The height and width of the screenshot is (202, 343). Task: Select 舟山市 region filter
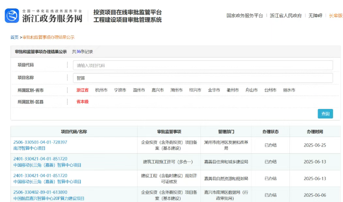[x=251, y=90]
